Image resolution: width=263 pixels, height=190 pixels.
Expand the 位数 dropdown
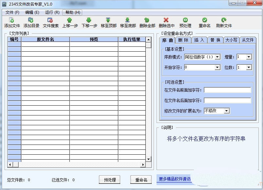pos(249,67)
